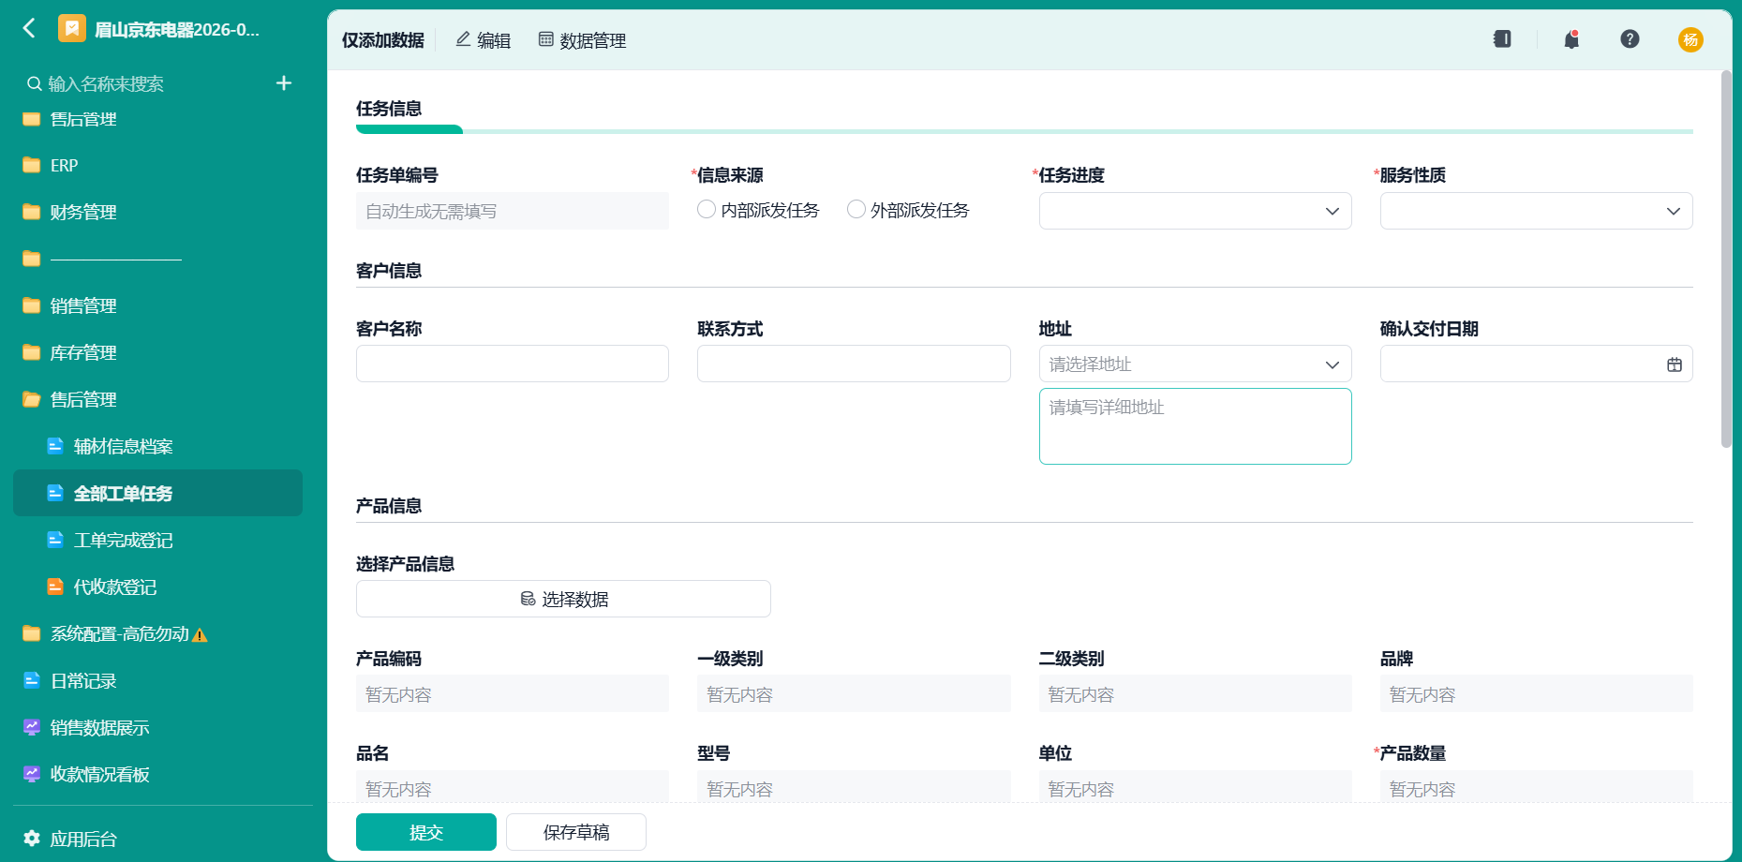1742x862 pixels.
Task: Open 全部工单任务 in sidebar
Action: coord(157,493)
